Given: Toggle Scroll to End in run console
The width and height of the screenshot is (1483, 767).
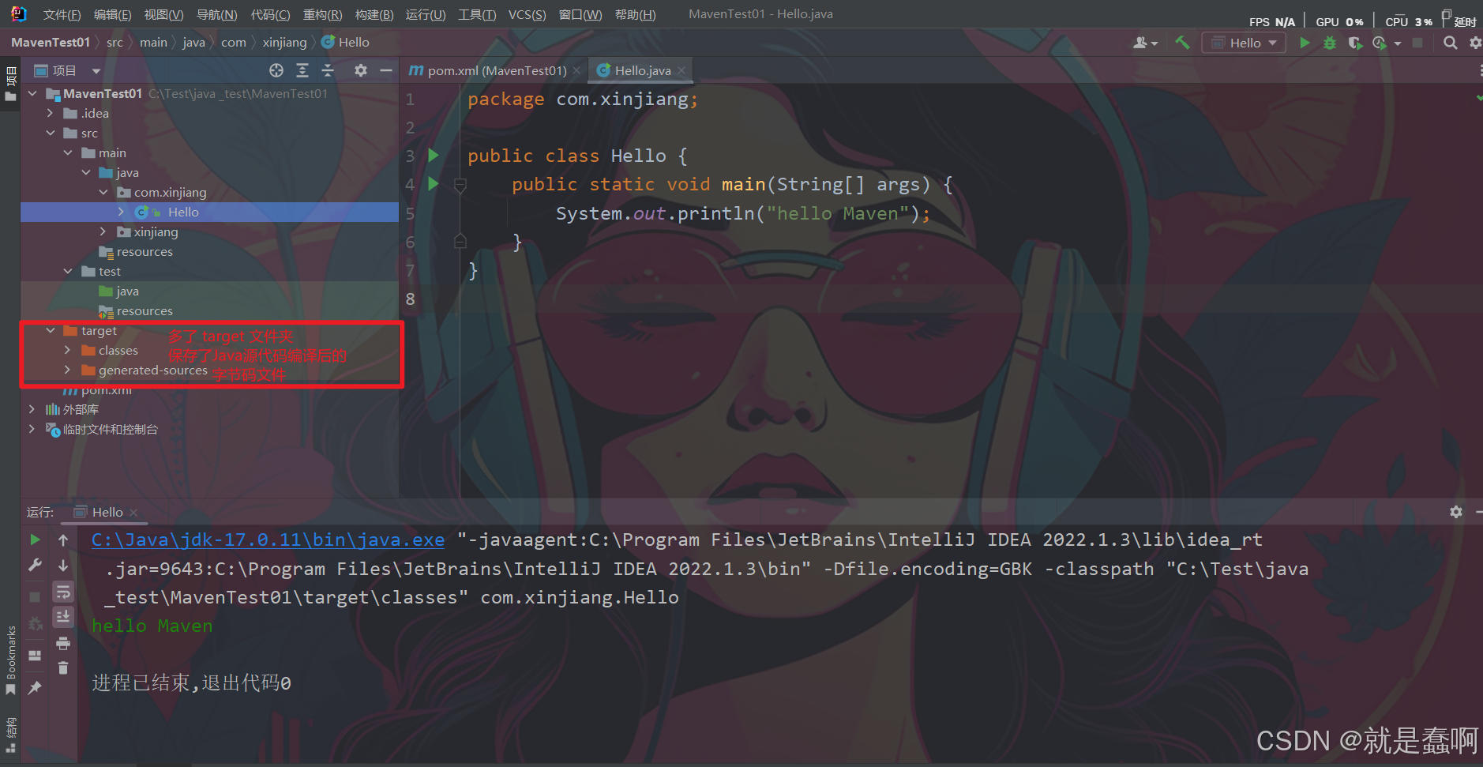Looking at the screenshot, I should tap(63, 616).
